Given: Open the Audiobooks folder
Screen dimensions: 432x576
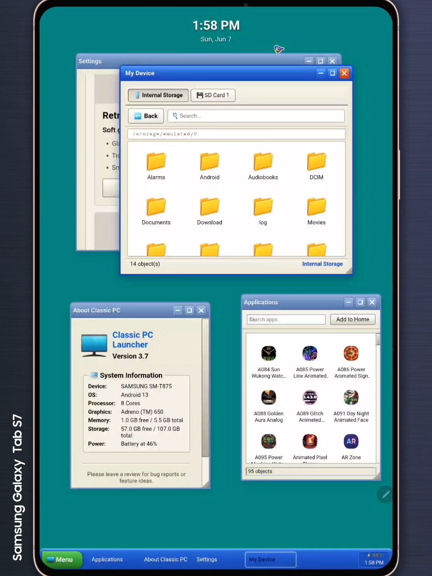Looking at the screenshot, I should pyautogui.click(x=263, y=162).
